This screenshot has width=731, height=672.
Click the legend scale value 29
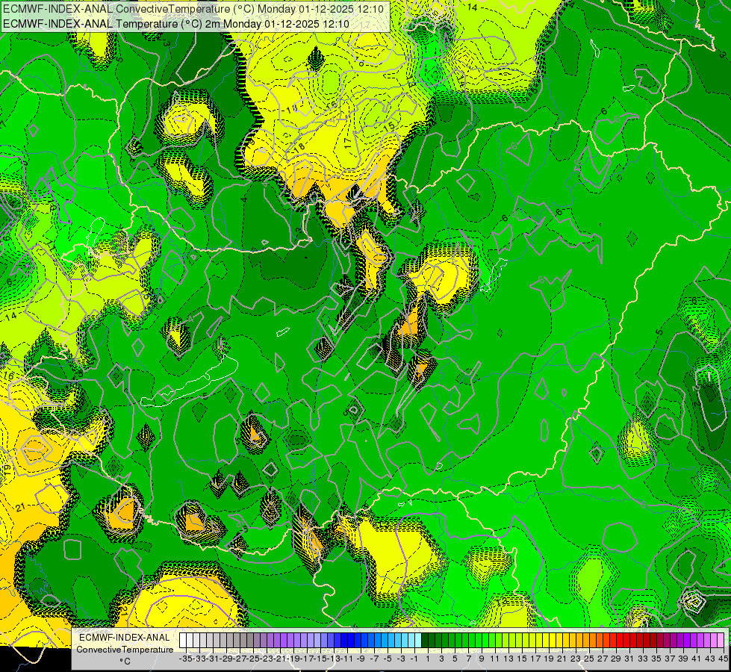tap(616, 659)
